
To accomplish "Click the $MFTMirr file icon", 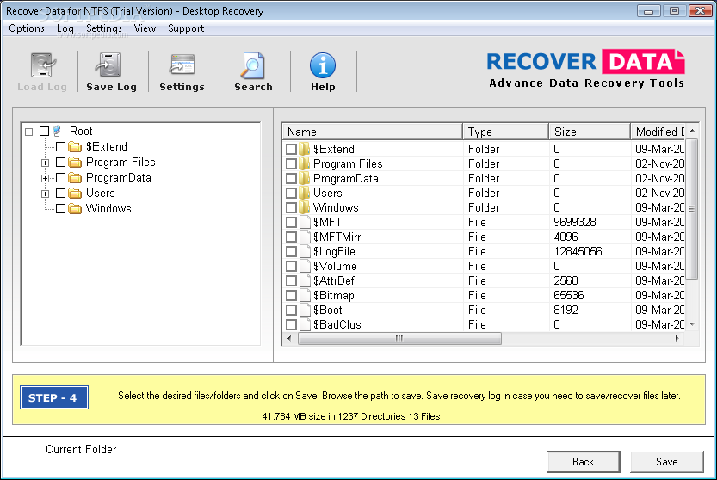I will point(305,237).
